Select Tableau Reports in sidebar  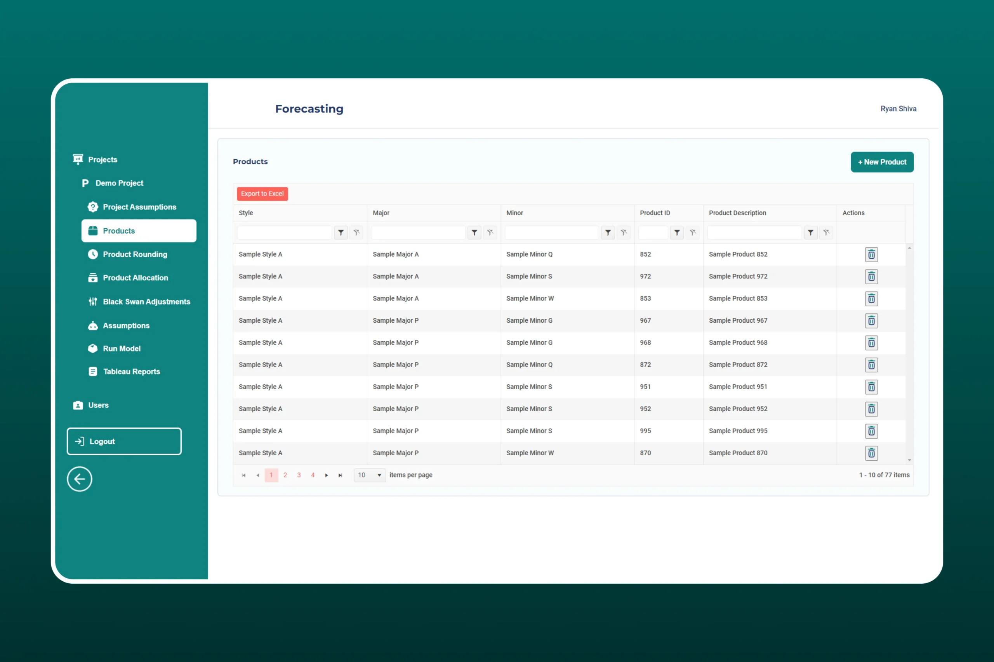click(132, 372)
